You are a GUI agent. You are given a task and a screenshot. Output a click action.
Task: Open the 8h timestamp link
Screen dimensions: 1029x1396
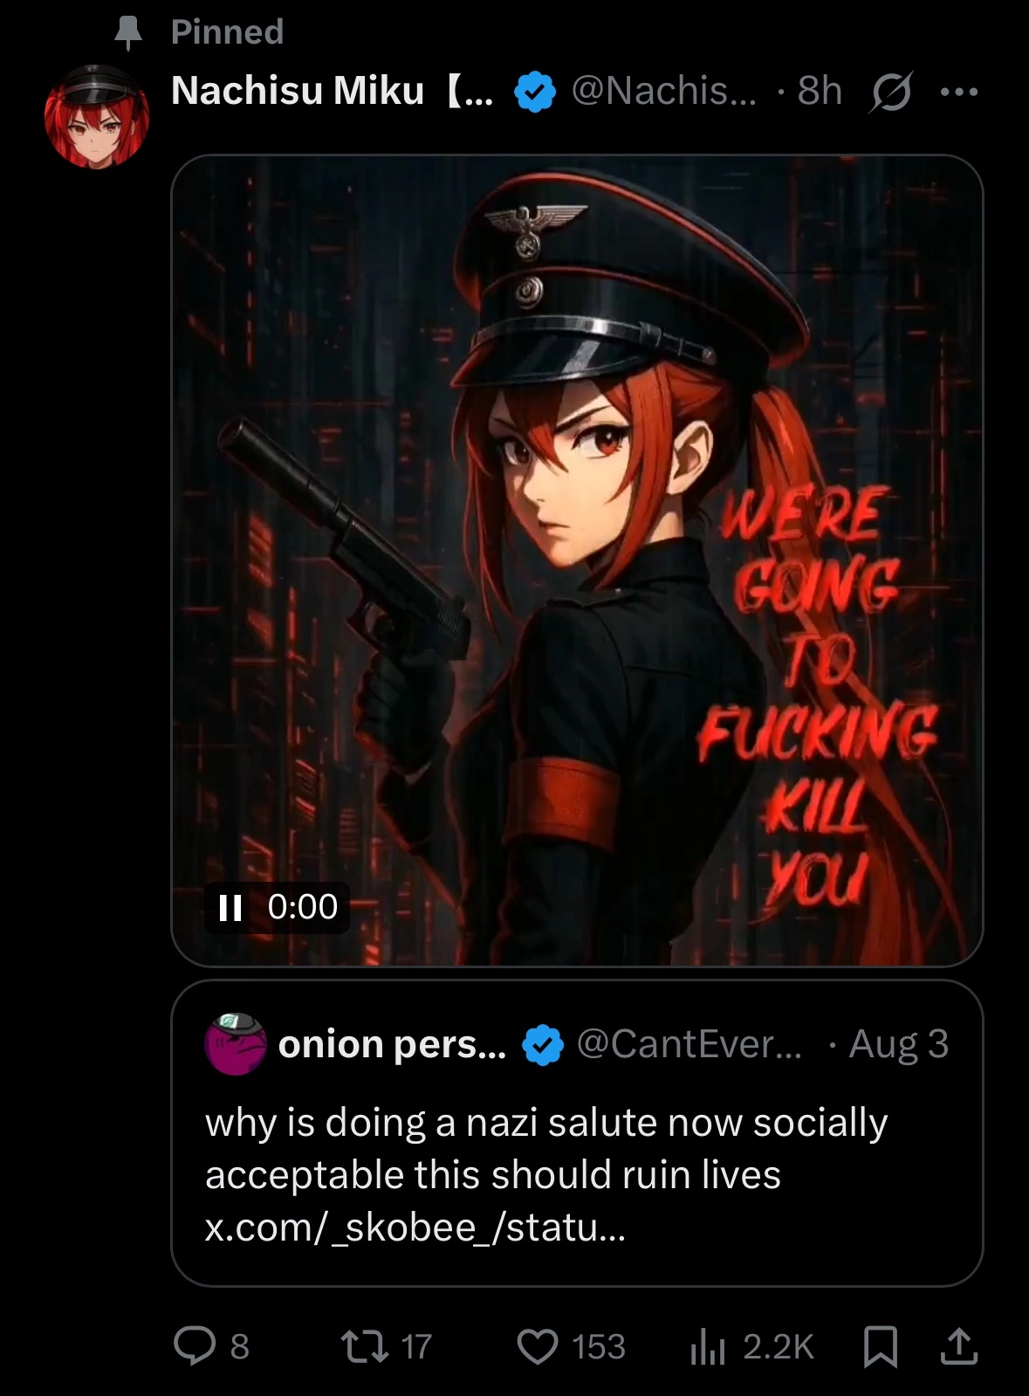coord(820,91)
